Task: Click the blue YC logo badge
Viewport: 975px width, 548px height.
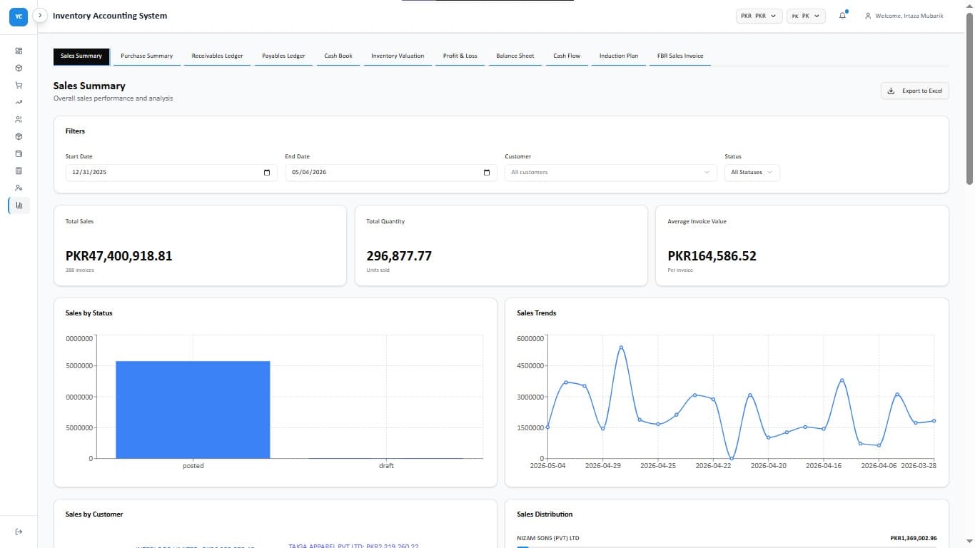Action: click(19, 16)
